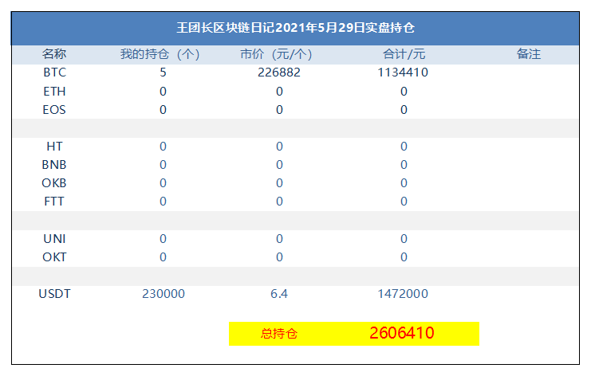Click the EOS name cell
The height and width of the screenshot is (376, 595).
point(54,110)
